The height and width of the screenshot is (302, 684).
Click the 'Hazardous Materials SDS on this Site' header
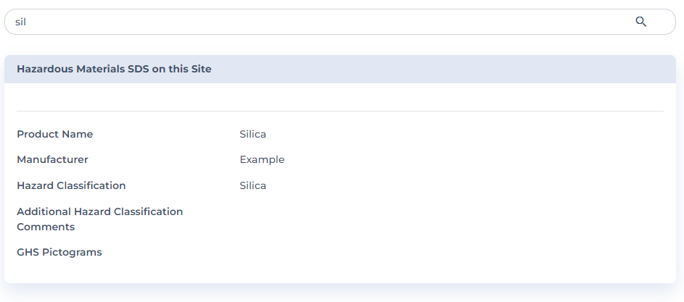[114, 70]
